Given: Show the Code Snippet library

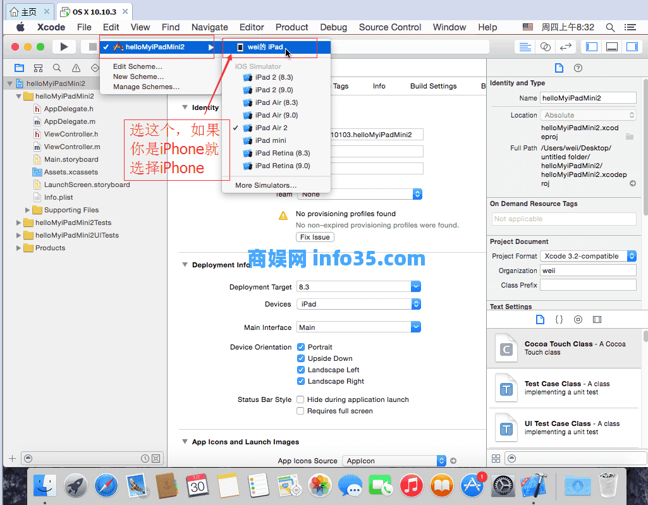Looking at the screenshot, I should tap(559, 319).
